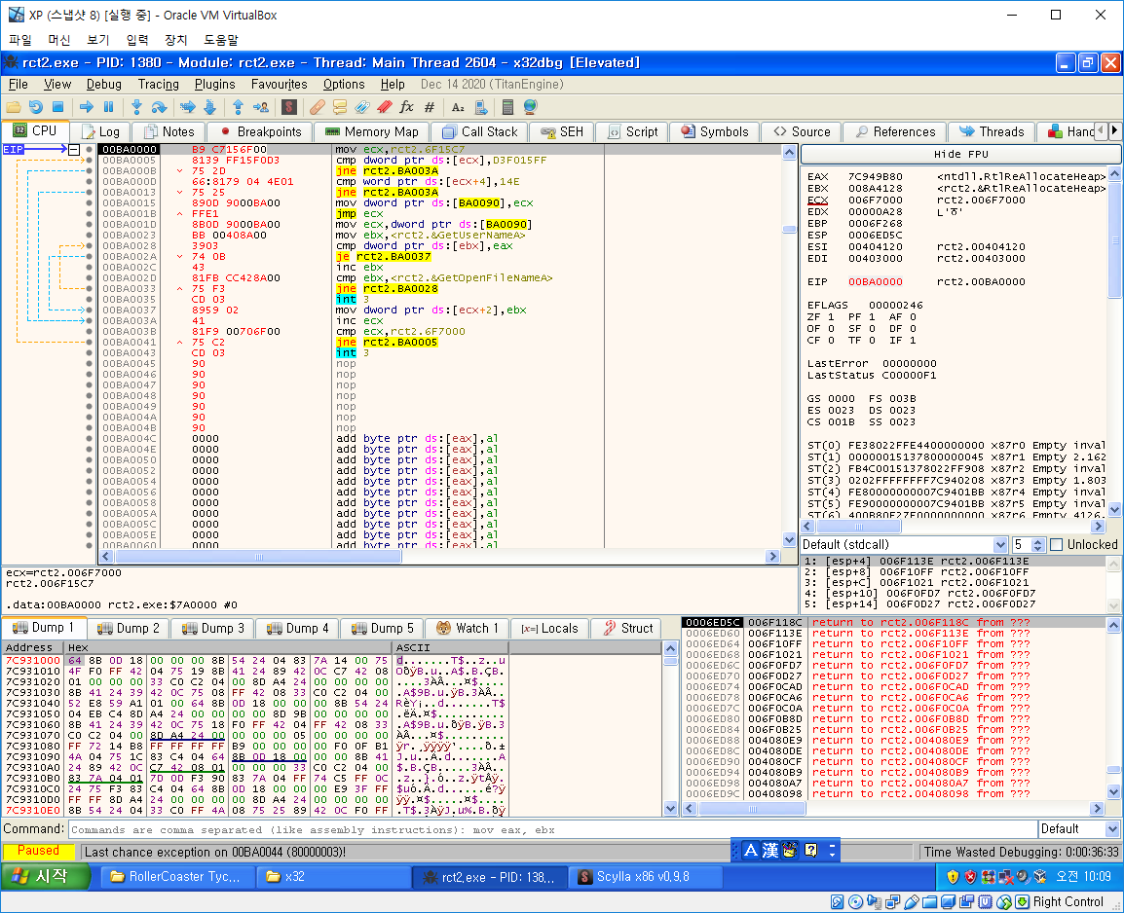Click the tab bar right scroll arrow

(1114, 131)
